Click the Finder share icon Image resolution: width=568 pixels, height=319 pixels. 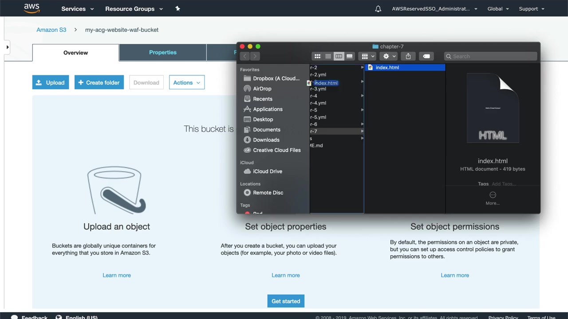tap(408, 56)
